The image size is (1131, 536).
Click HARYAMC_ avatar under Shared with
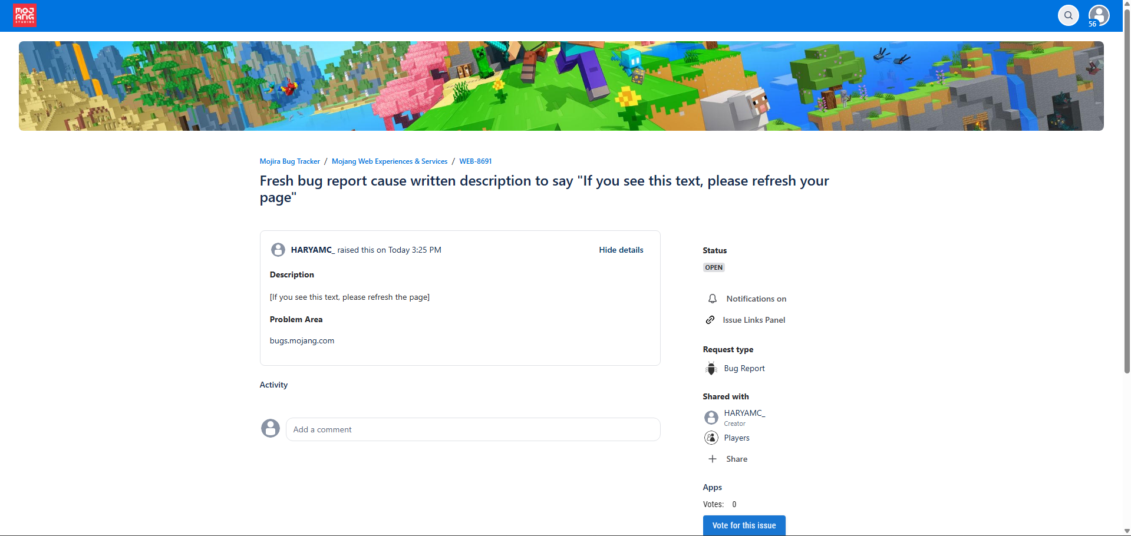click(x=711, y=418)
